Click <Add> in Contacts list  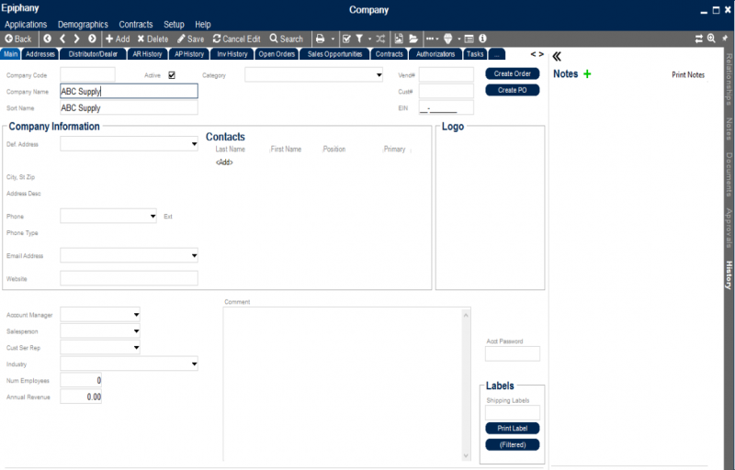224,162
